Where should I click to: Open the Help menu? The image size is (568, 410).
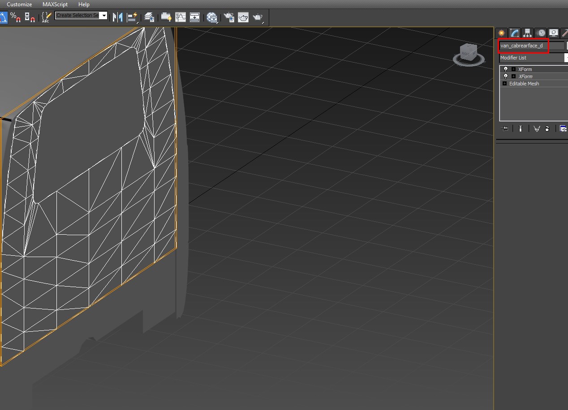click(x=84, y=4)
